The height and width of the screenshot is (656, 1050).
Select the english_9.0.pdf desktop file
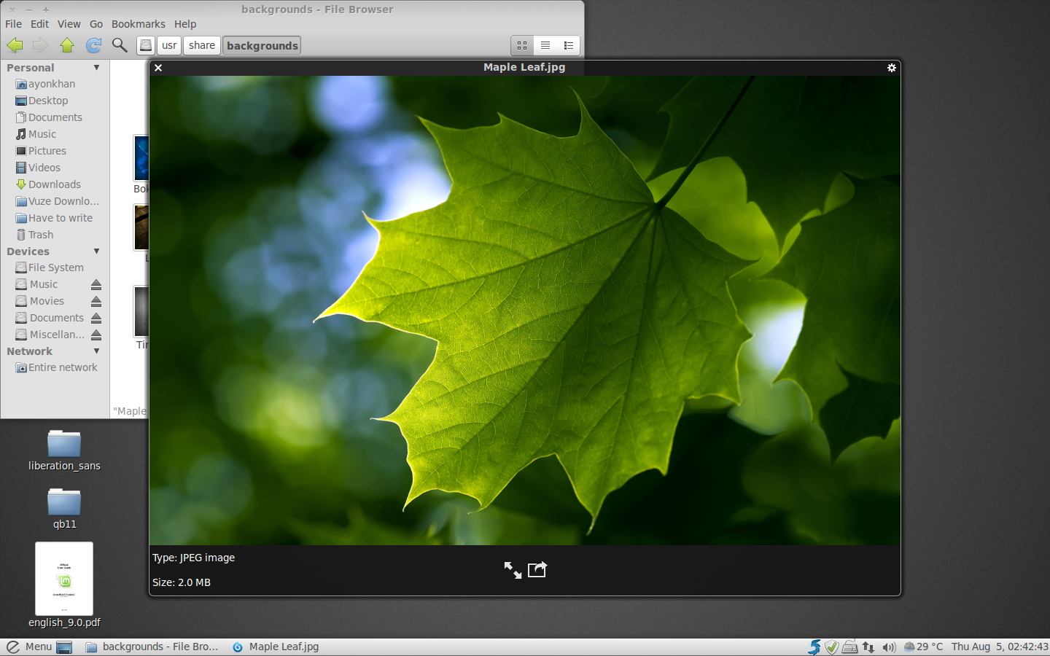click(x=64, y=585)
